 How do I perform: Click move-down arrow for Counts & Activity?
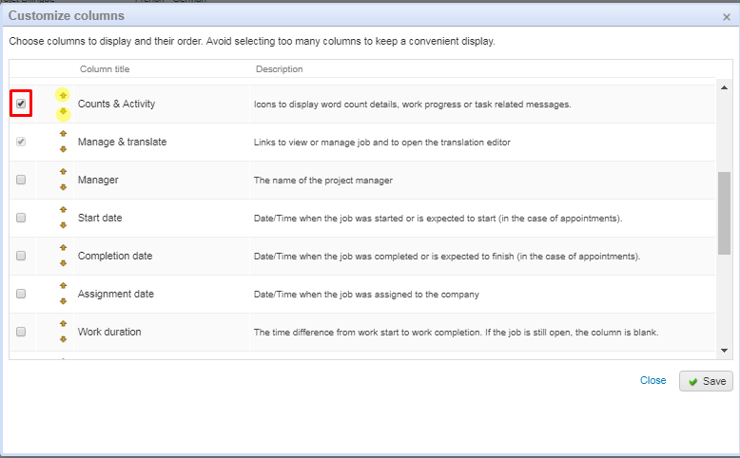[x=63, y=112]
